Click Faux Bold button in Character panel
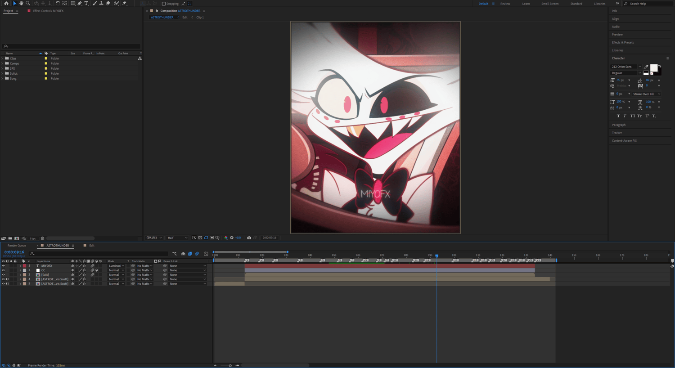 point(618,116)
